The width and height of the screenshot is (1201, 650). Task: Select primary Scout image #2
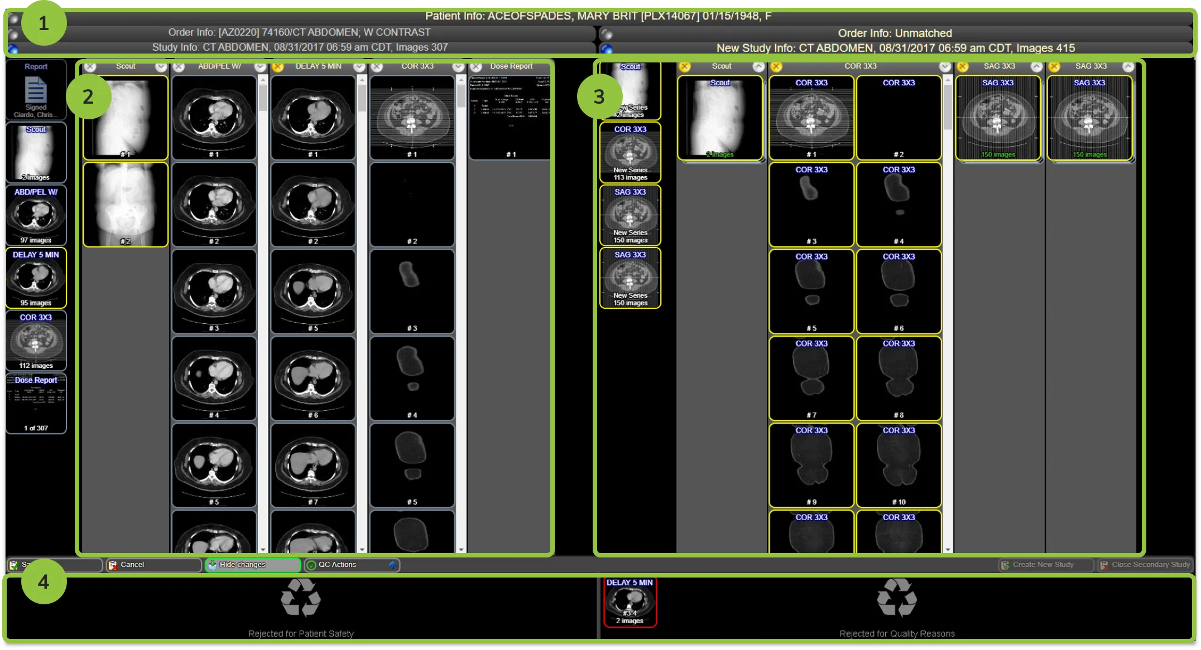point(126,205)
